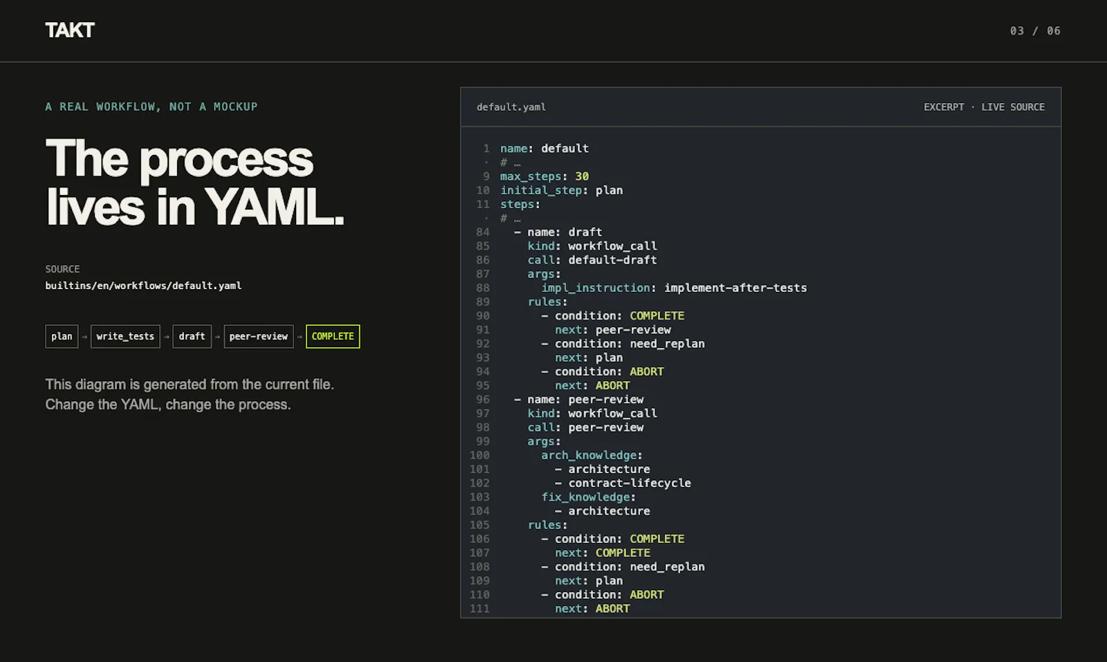Select the COMPLETE step box
1107x662 pixels.
[333, 336]
